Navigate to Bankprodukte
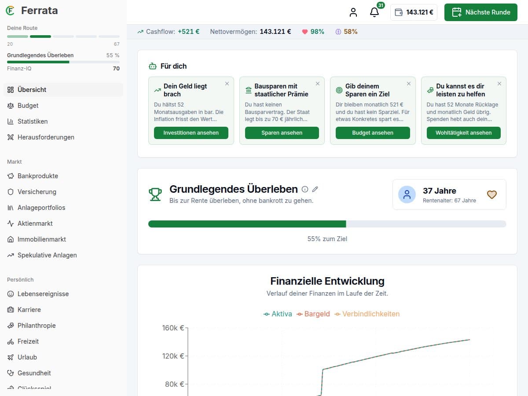Viewport: 528px width, 396px height. click(x=63, y=176)
